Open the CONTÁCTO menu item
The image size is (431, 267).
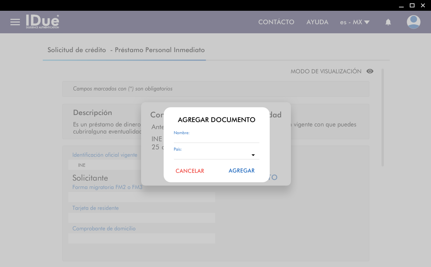pos(276,22)
